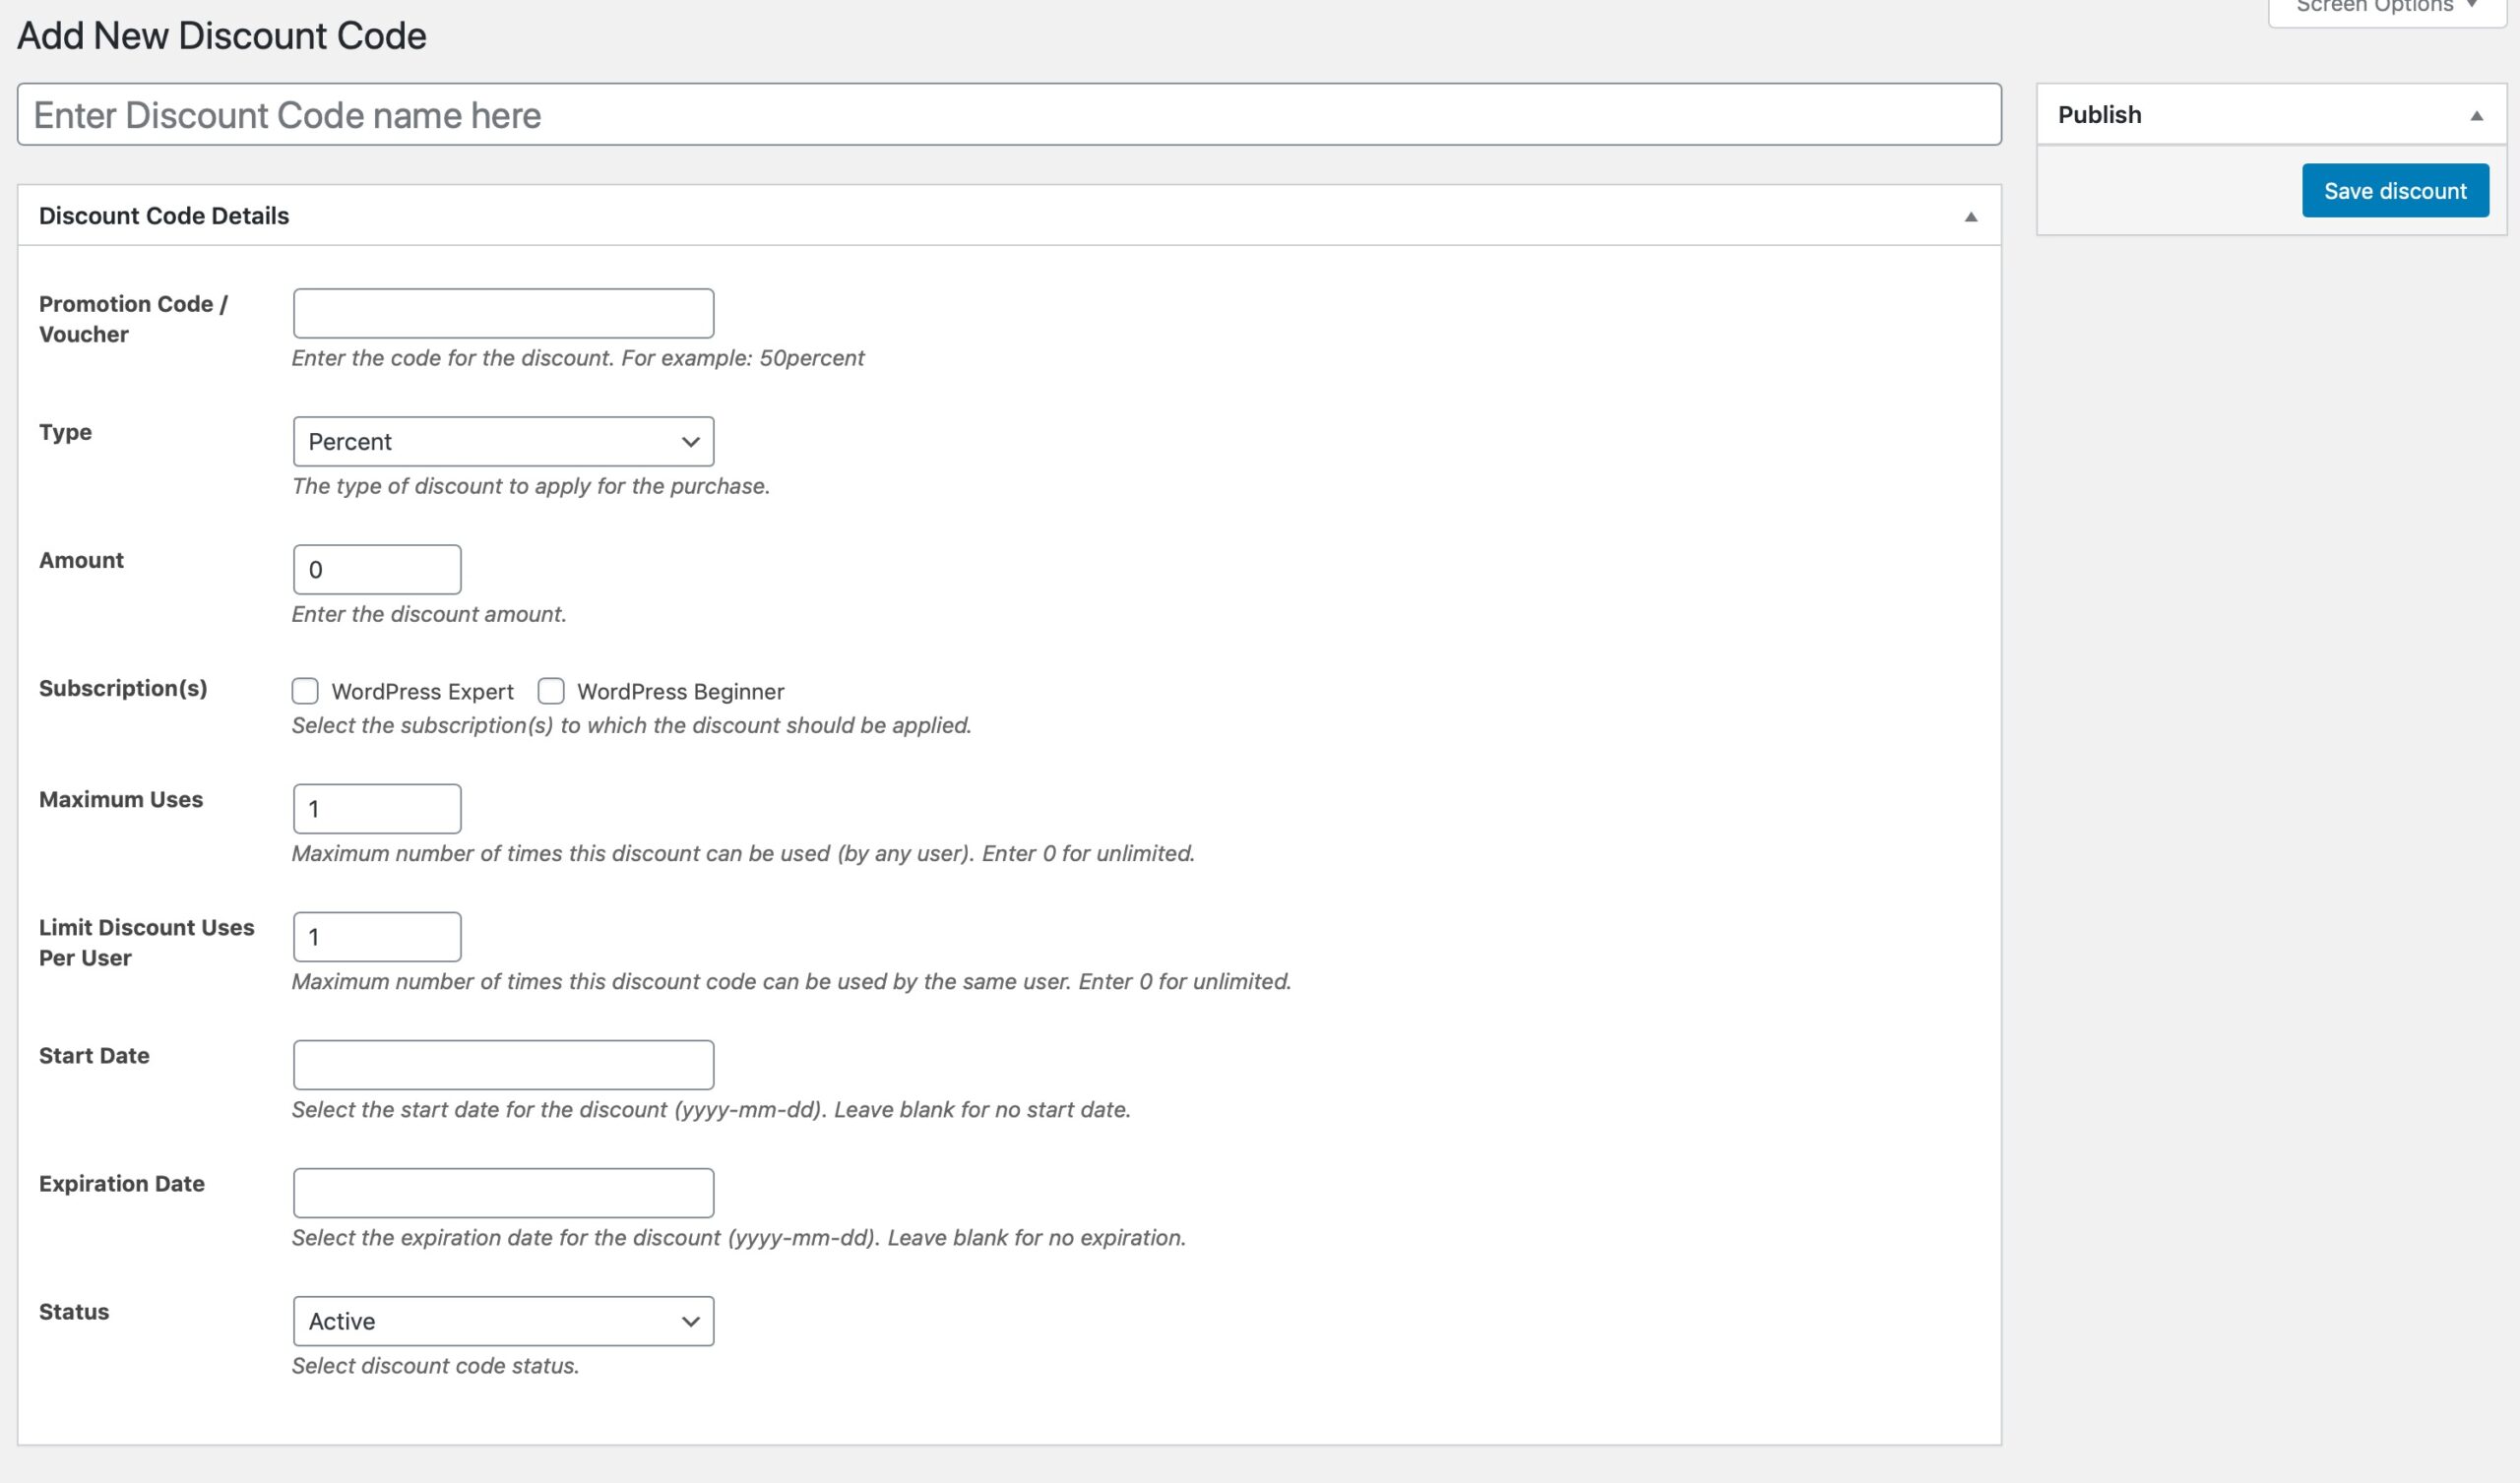Screen dimensions: 2520x1483
Task: Click the Maximum Uses field
Action: (x=377, y=809)
